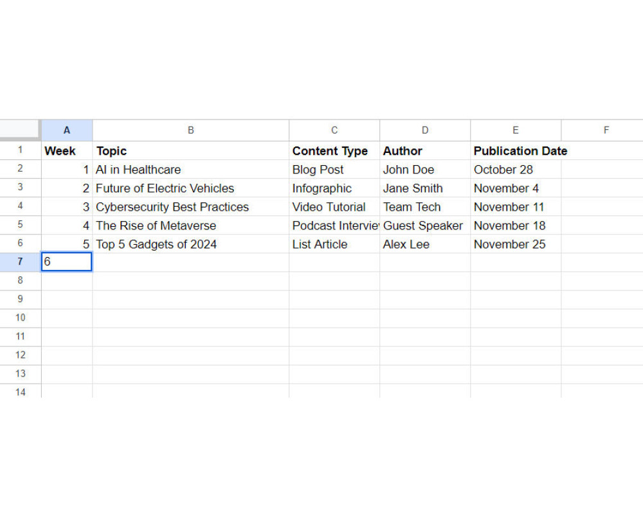Select column F header

click(x=602, y=130)
